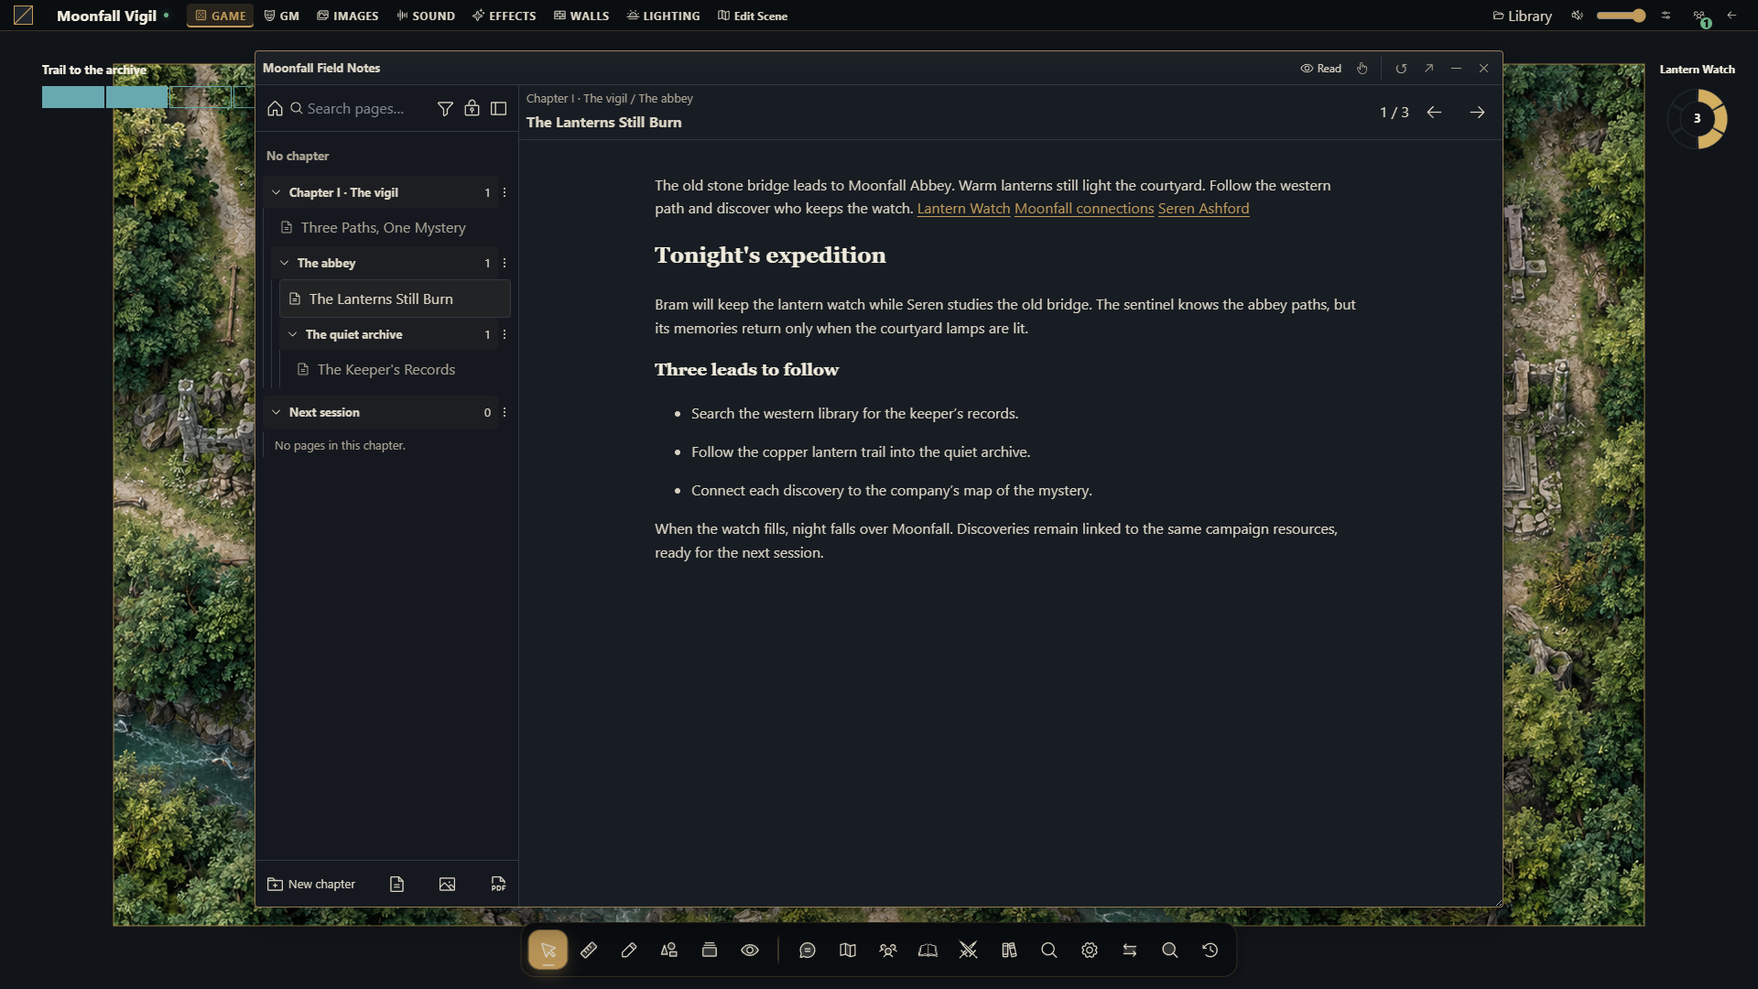Follow the Seren Ashford link
The image size is (1758, 989).
[1203, 208]
